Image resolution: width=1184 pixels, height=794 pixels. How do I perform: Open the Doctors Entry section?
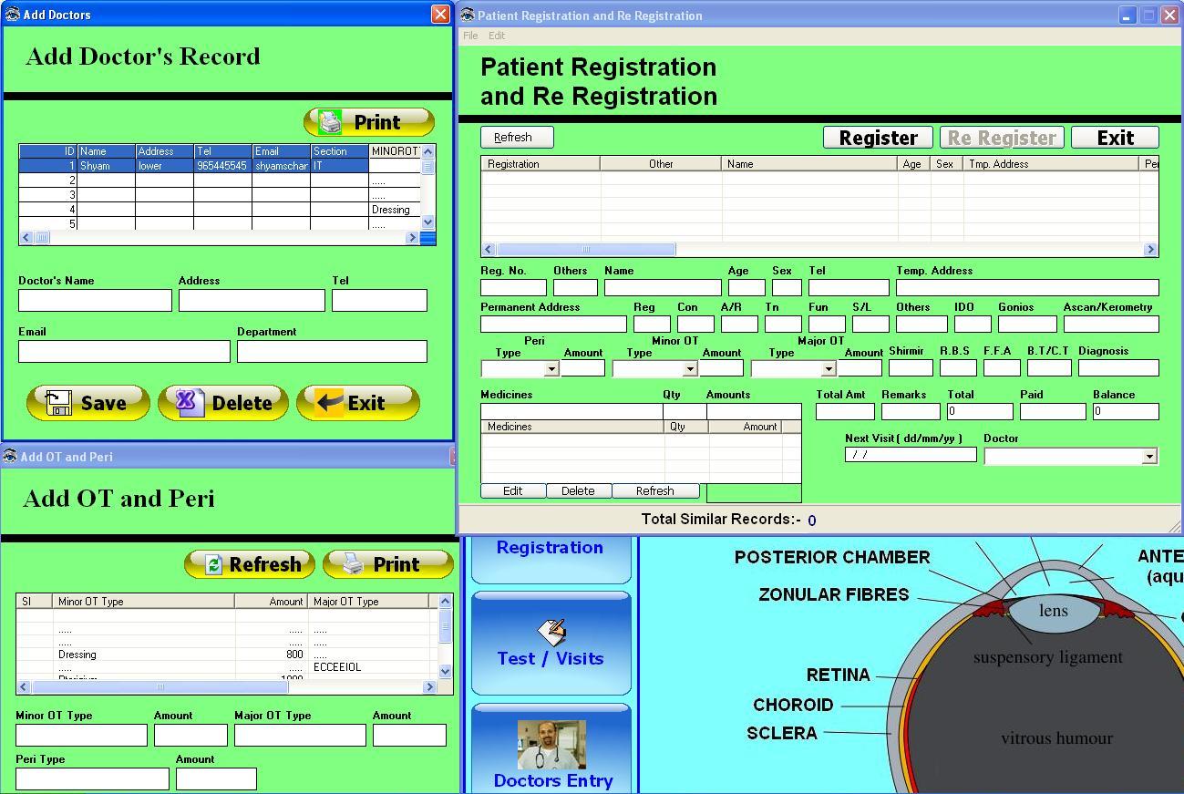click(552, 748)
